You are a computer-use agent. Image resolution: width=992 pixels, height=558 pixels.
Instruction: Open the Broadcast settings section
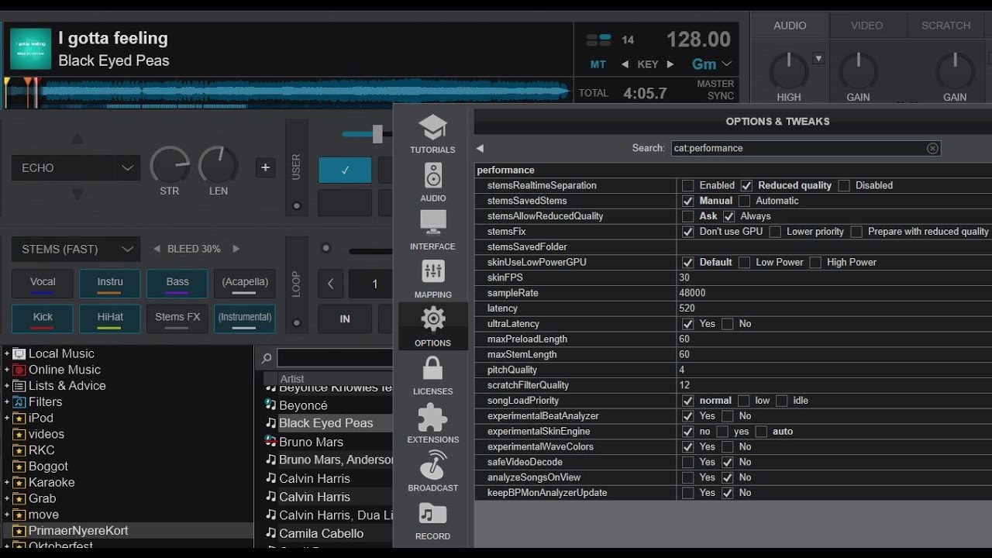(x=432, y=471)
